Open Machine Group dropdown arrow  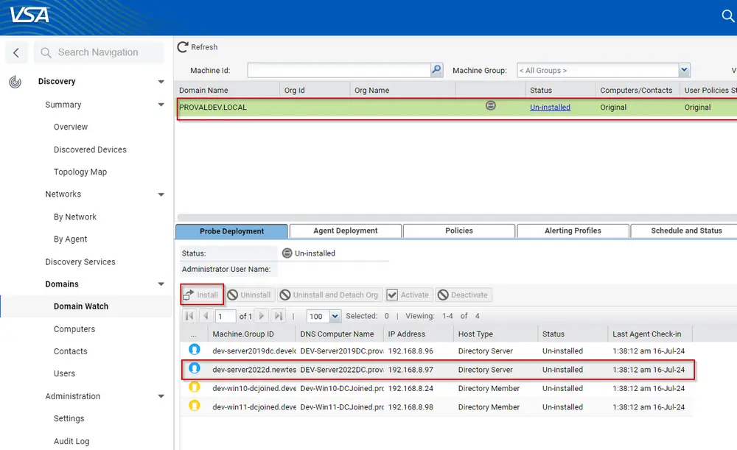[x=684, y=70]
